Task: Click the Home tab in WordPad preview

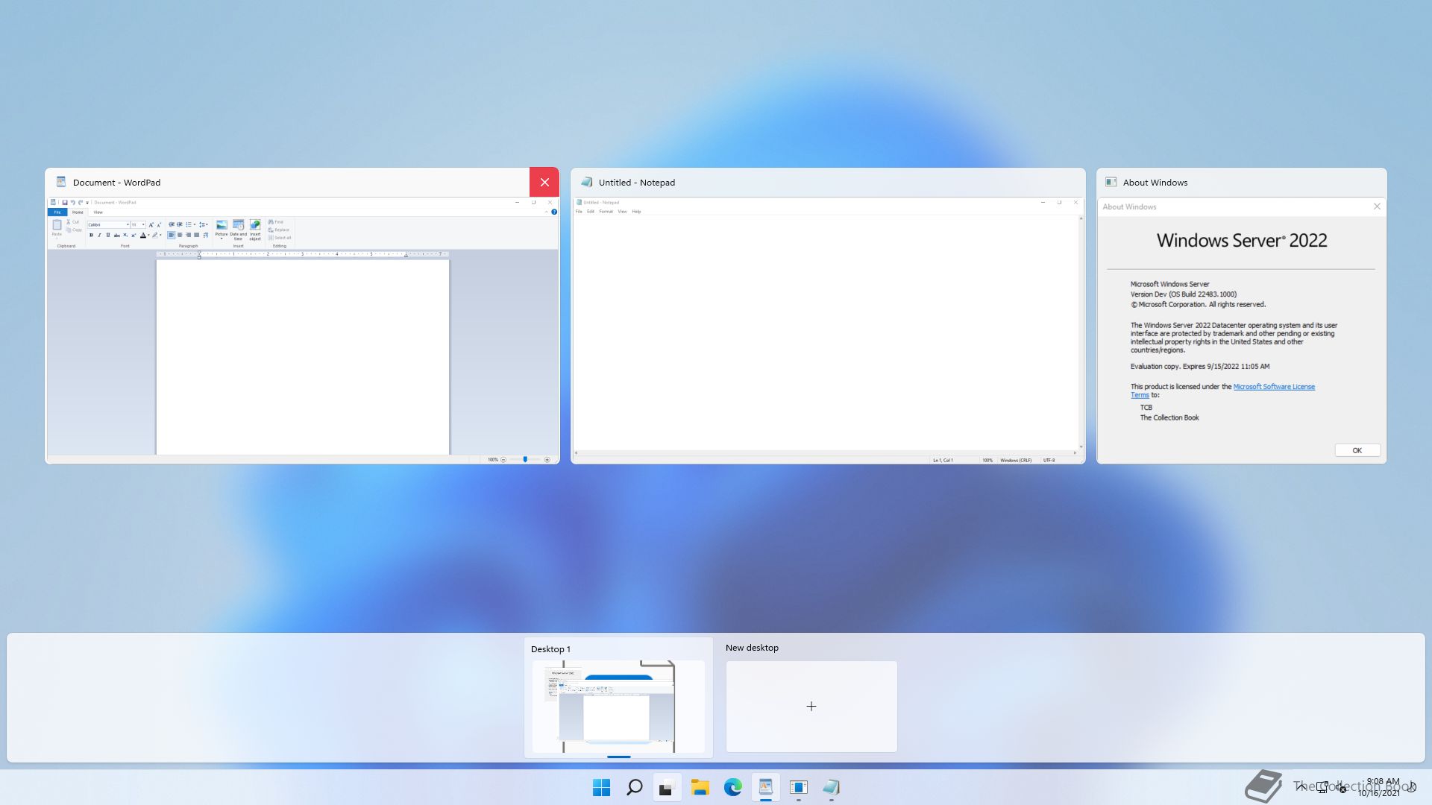Action: (78, 212)
